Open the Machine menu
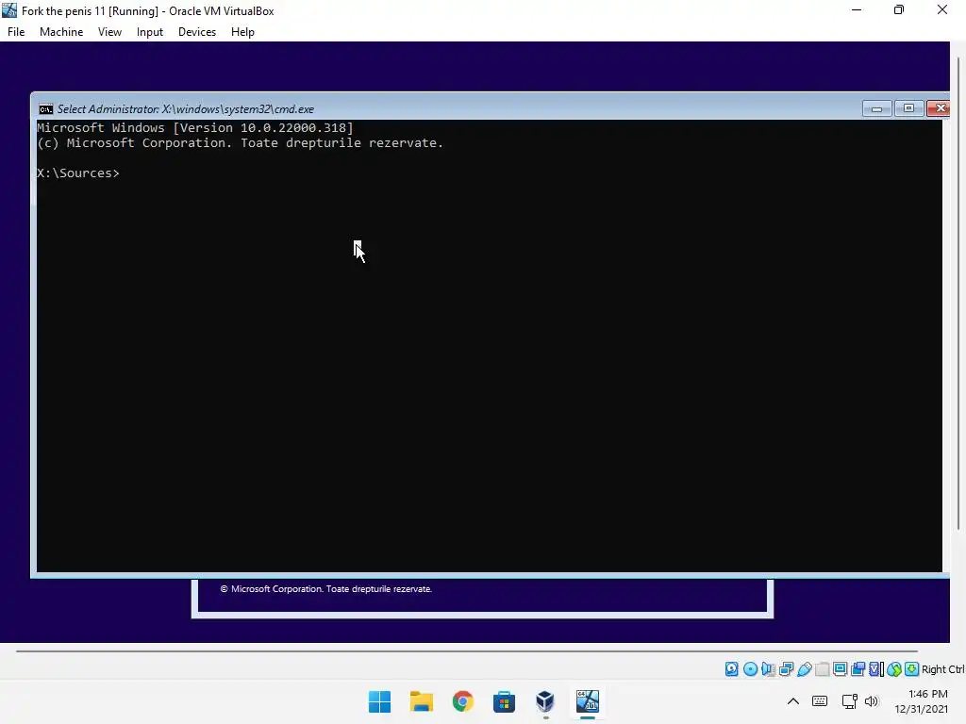This screenshot has height=724, width=966. click(61, 32)
